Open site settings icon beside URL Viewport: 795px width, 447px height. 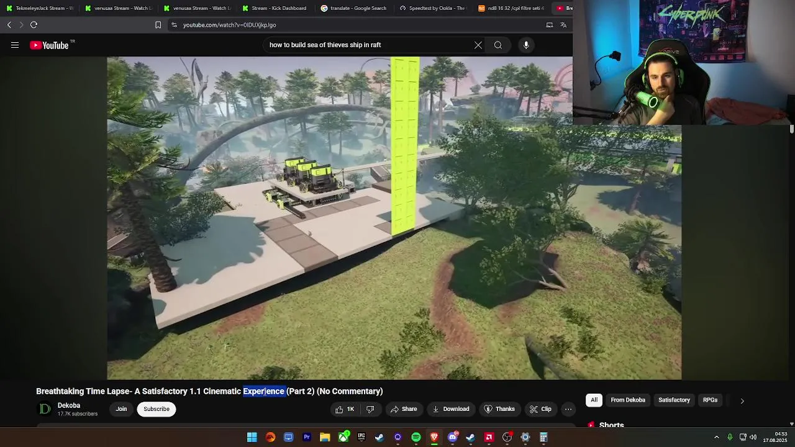click(175, 25)
